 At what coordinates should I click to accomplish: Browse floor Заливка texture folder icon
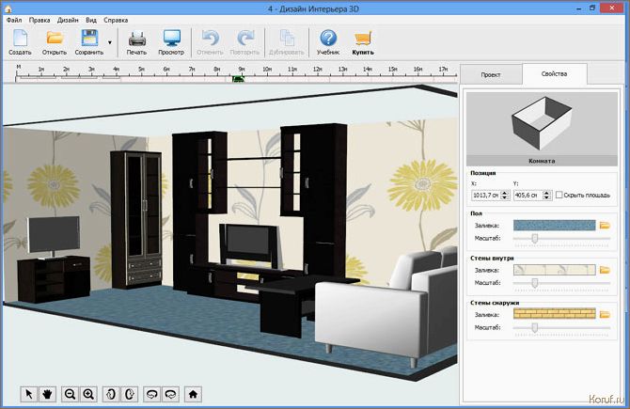coord(605,226)
